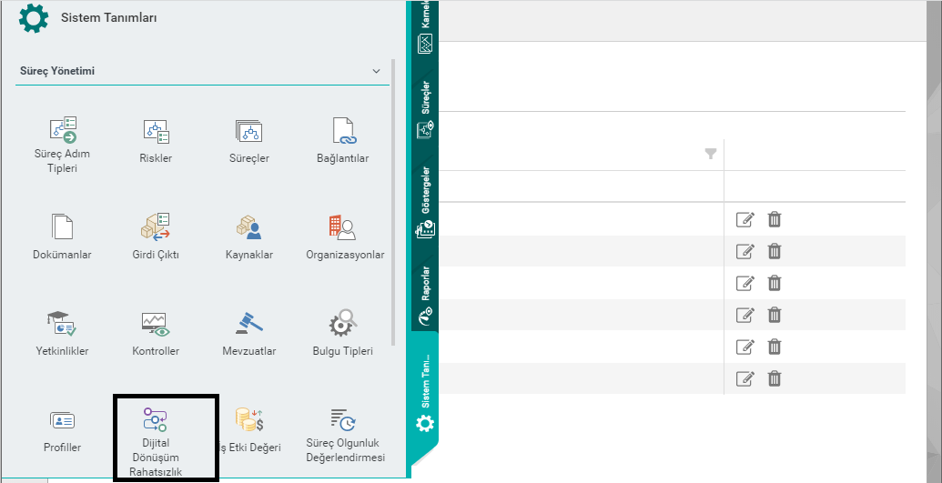The height and width of the screenshot is (483, 942).
Task: Edit the third table row
Action: 744,283
